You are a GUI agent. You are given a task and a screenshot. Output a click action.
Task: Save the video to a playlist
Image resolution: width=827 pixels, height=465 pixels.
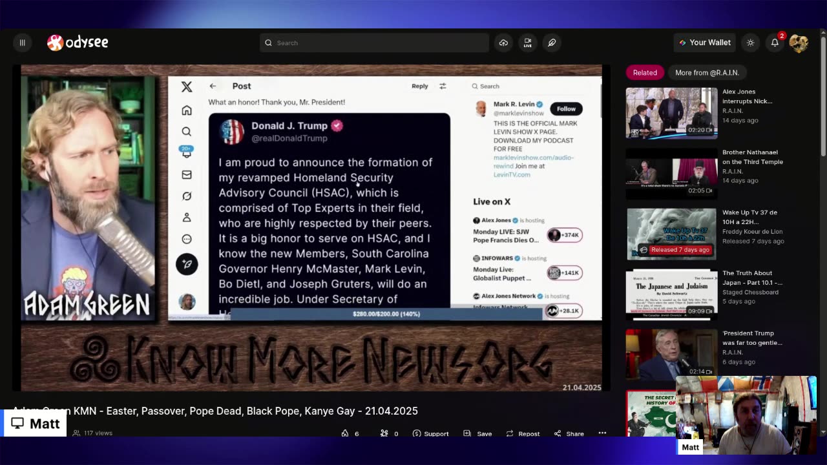(x=477, y=433)
